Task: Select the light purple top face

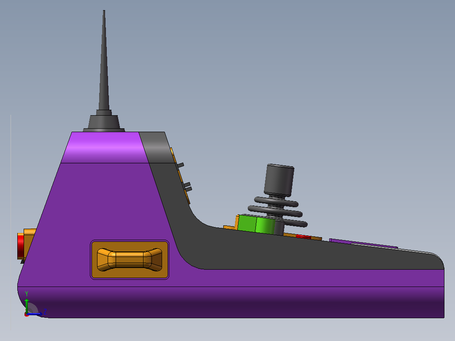Action: pyautogui.click(x=105, y=147)
